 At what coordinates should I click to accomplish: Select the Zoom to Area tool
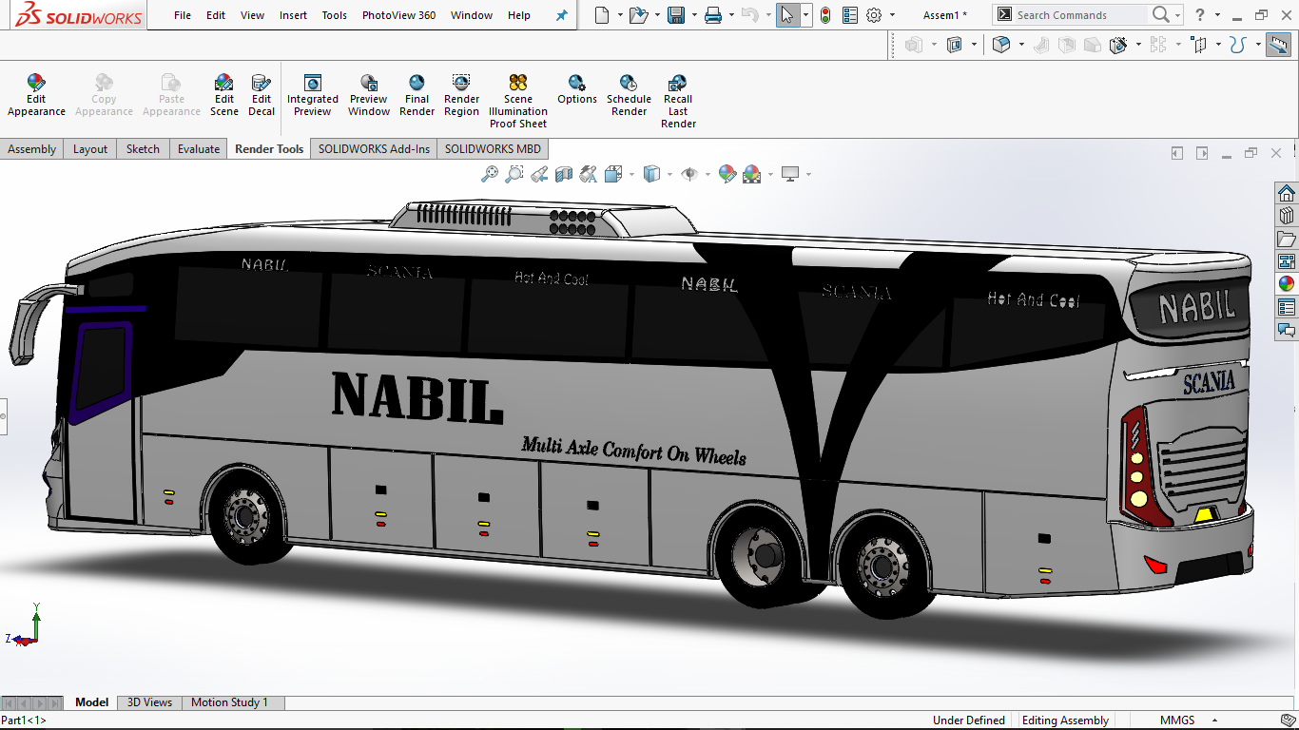[514, 174]
